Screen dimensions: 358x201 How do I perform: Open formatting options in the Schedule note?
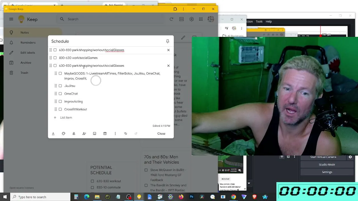[53, 134]
